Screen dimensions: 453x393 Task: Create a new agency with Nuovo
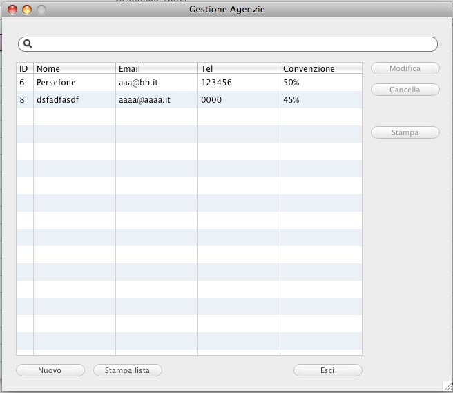point(50,370)
